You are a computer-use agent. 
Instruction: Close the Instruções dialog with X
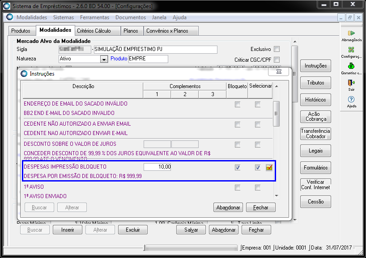tap(279, 72)
